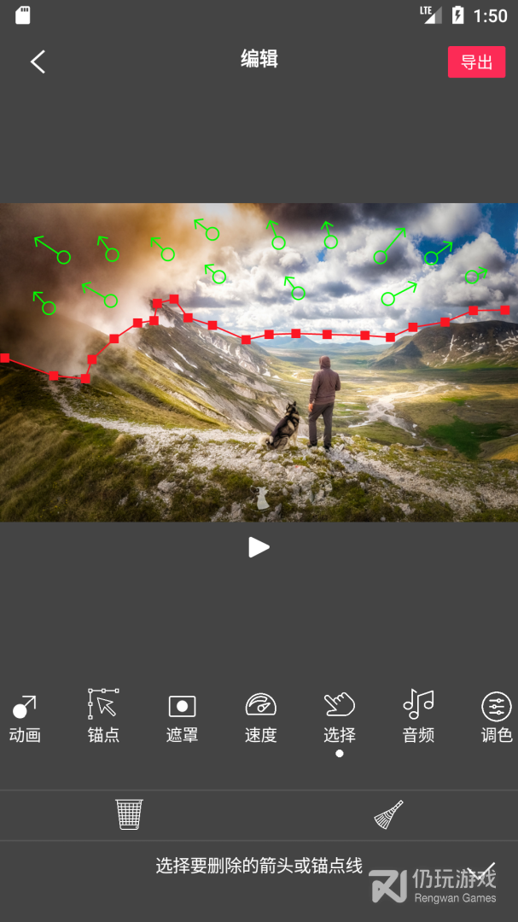This screenshot has height=922, width=518.
Task: Play the animation preview
Action: click(259, 547)
